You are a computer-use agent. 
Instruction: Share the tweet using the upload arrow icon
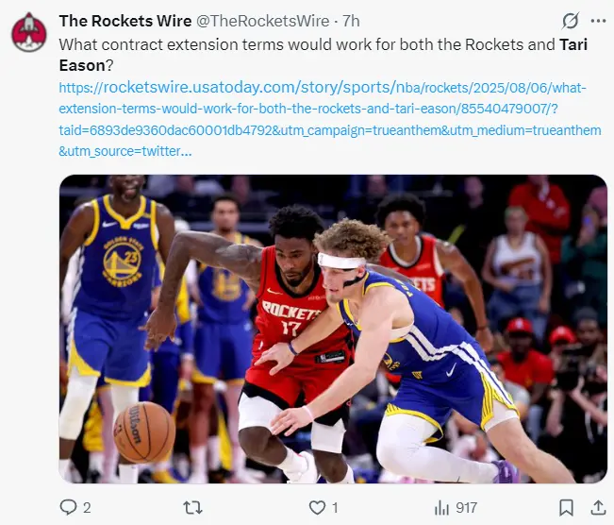pyautogui.click(x=598, y=507)
